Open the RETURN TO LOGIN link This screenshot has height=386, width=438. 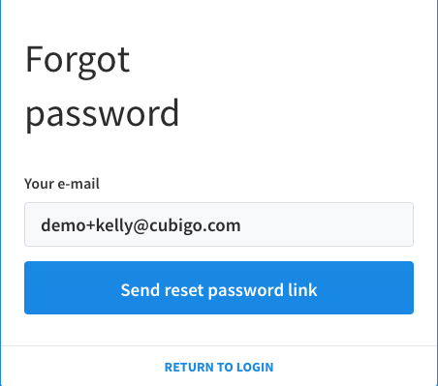point(219,367)
